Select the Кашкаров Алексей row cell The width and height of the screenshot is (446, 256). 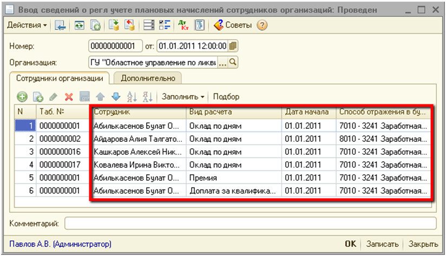point(138,152)
